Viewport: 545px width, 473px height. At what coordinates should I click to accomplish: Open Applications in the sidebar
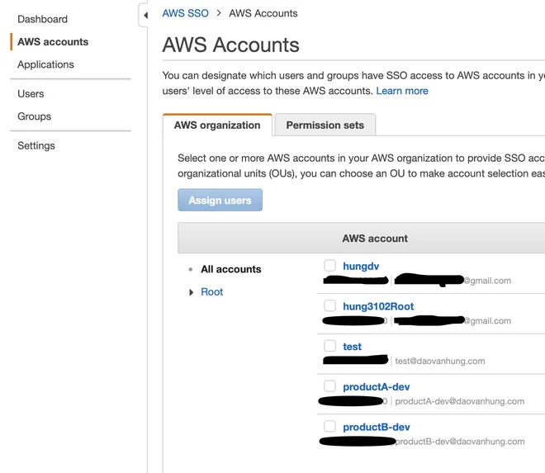(x=45, y=64)
